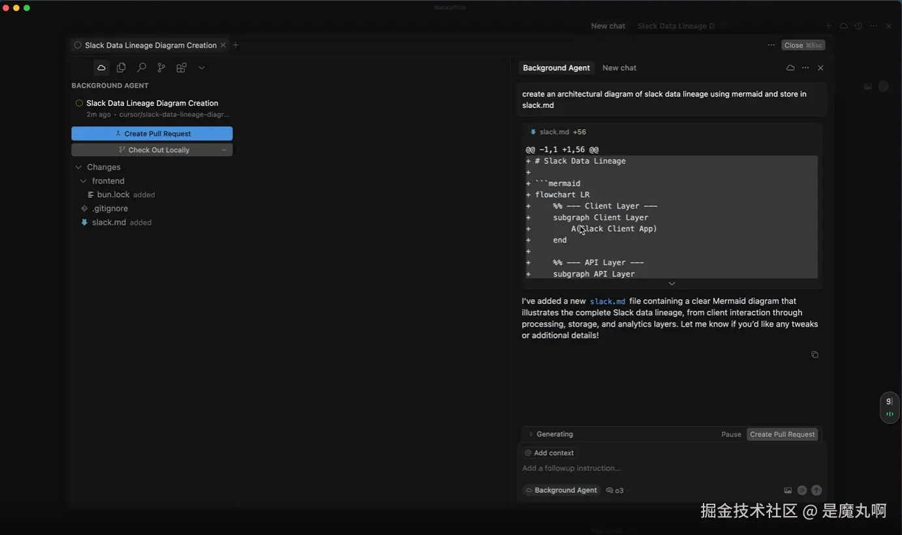Screen dimensions: 902x535
Task: Switch to the New chat tab in chat panel
Action: click(x=619, y=68)
